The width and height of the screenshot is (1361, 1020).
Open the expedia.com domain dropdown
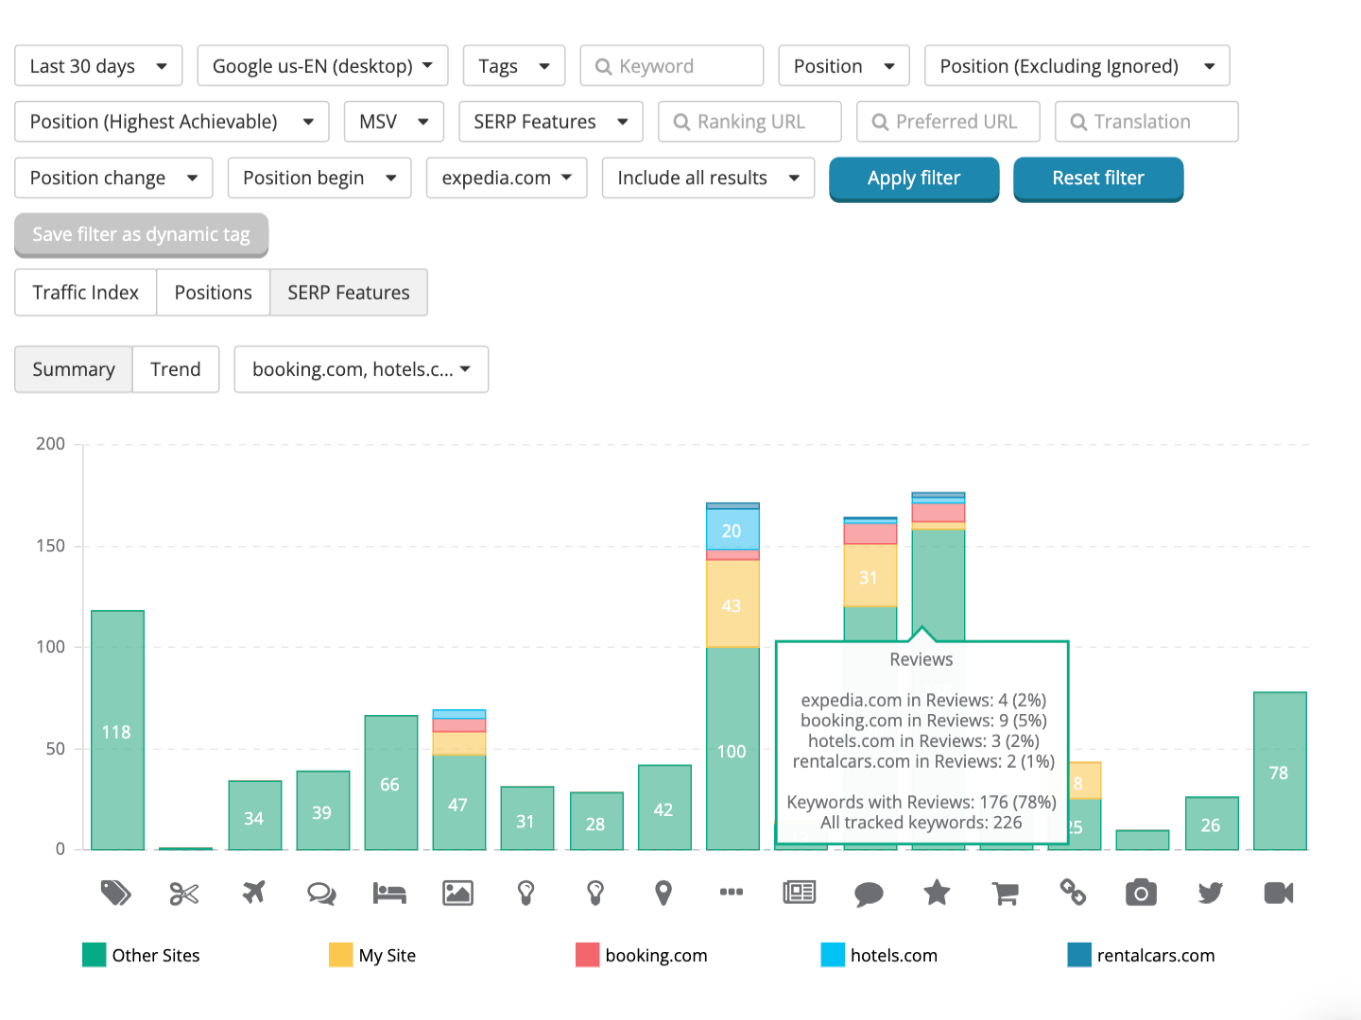(507, 178)
